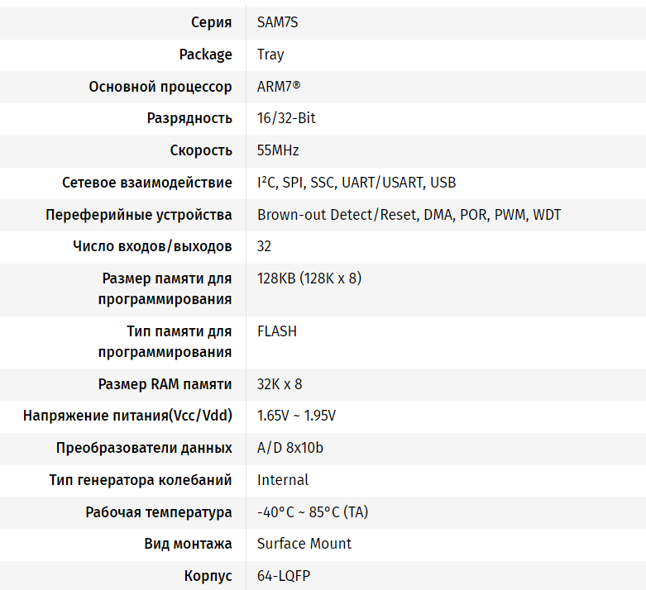Click the Package row label
Image resolution: width=646 pixels, height=590 pixels.
[205, 55]
